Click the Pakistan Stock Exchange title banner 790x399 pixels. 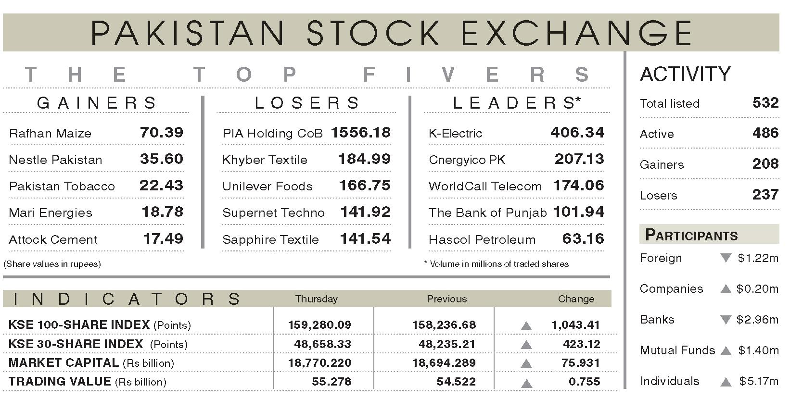[x=391, y=32]
